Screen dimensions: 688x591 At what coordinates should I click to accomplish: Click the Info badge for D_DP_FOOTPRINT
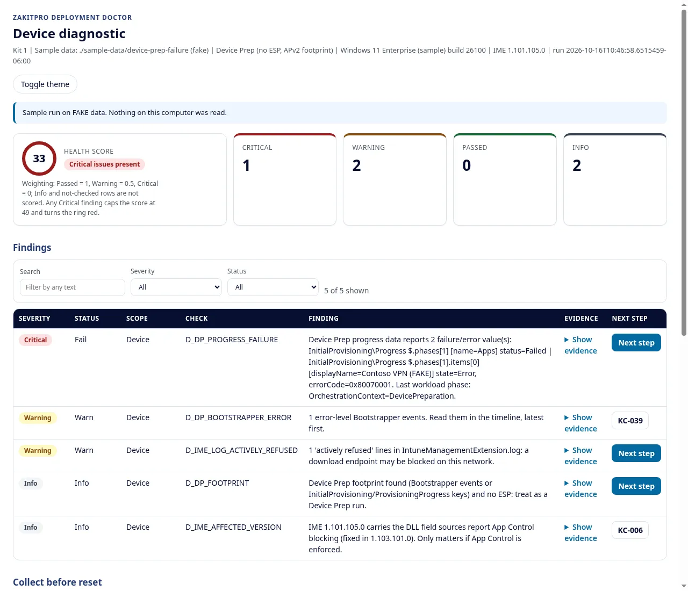(x=31, y=484)
